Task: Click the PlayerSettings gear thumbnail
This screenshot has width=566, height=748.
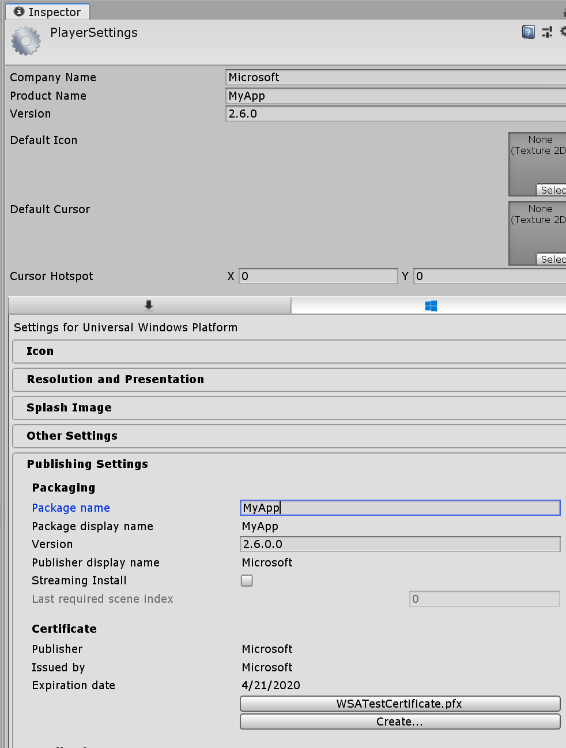Action: pyautogui.click(x=25, y=41)
